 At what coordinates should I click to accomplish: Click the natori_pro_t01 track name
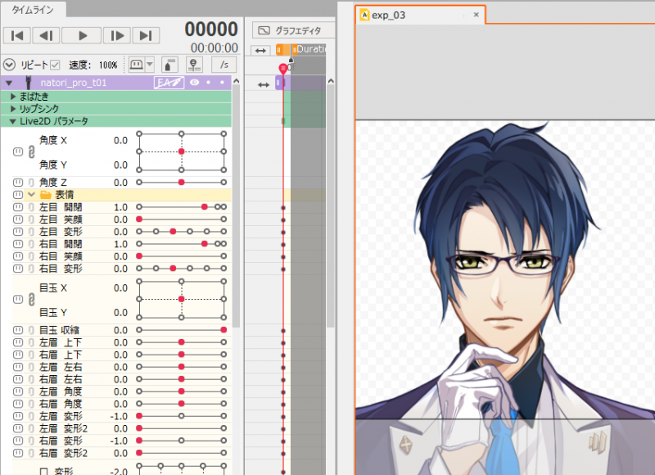(x=74, y=83)
